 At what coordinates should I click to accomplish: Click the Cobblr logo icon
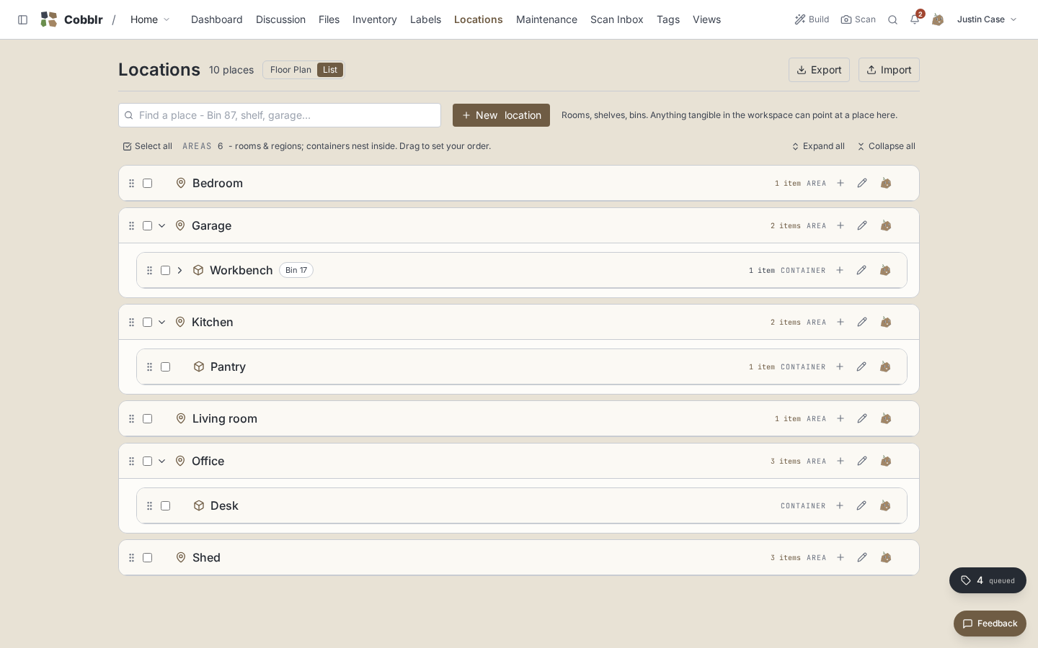point(49,19)
